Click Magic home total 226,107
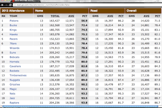 pyautogui.click(x=54, y=89)
